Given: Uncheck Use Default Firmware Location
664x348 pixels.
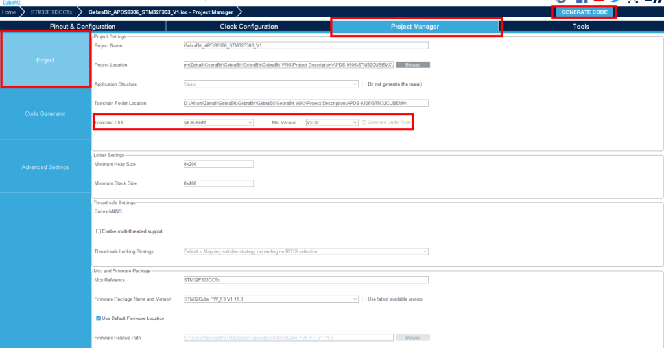Looking at the screenshot, I should coord(99,318).
